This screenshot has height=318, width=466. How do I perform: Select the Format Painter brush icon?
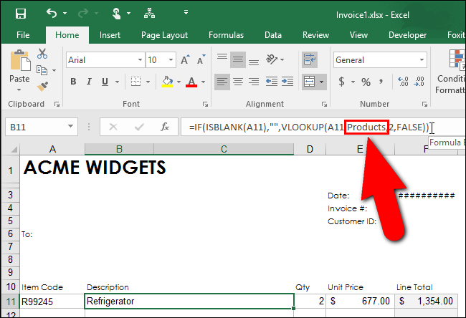coord(42,86)
